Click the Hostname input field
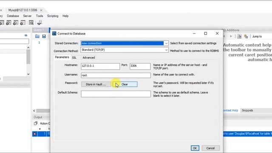The image size is (272, 153). pos(100,66)
